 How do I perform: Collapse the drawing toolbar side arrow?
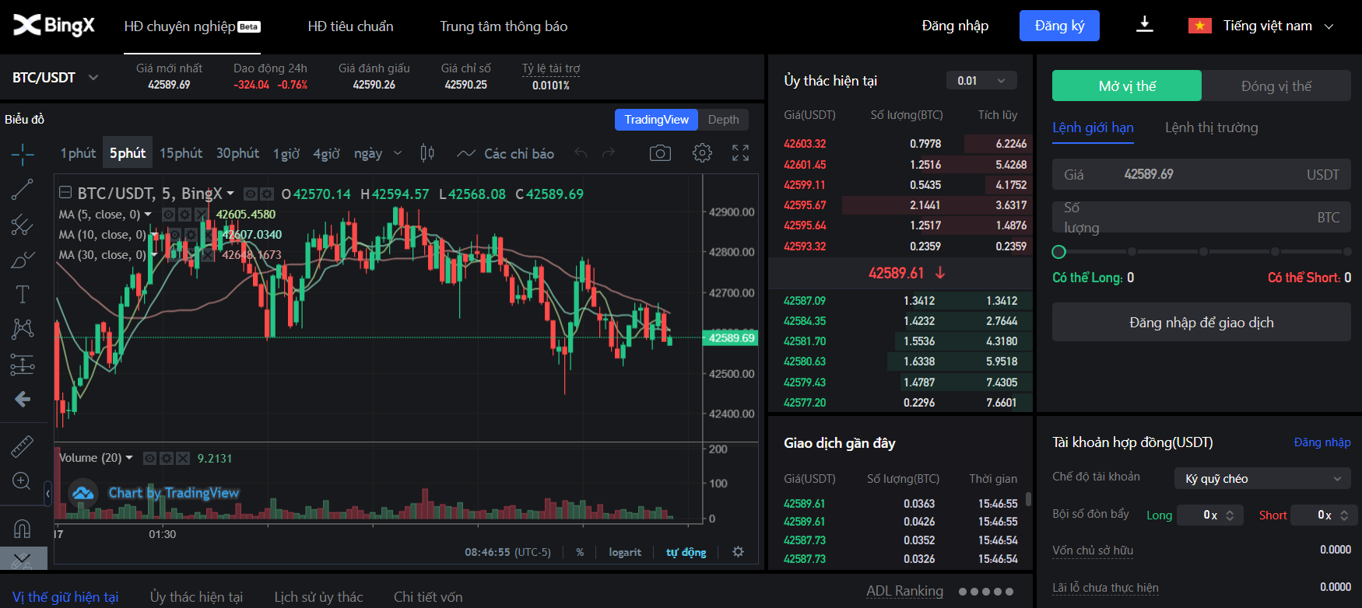[x=48, y=493]
